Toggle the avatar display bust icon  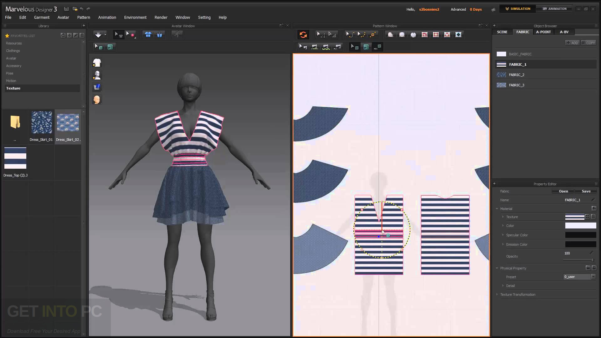(x=97, y=75)
